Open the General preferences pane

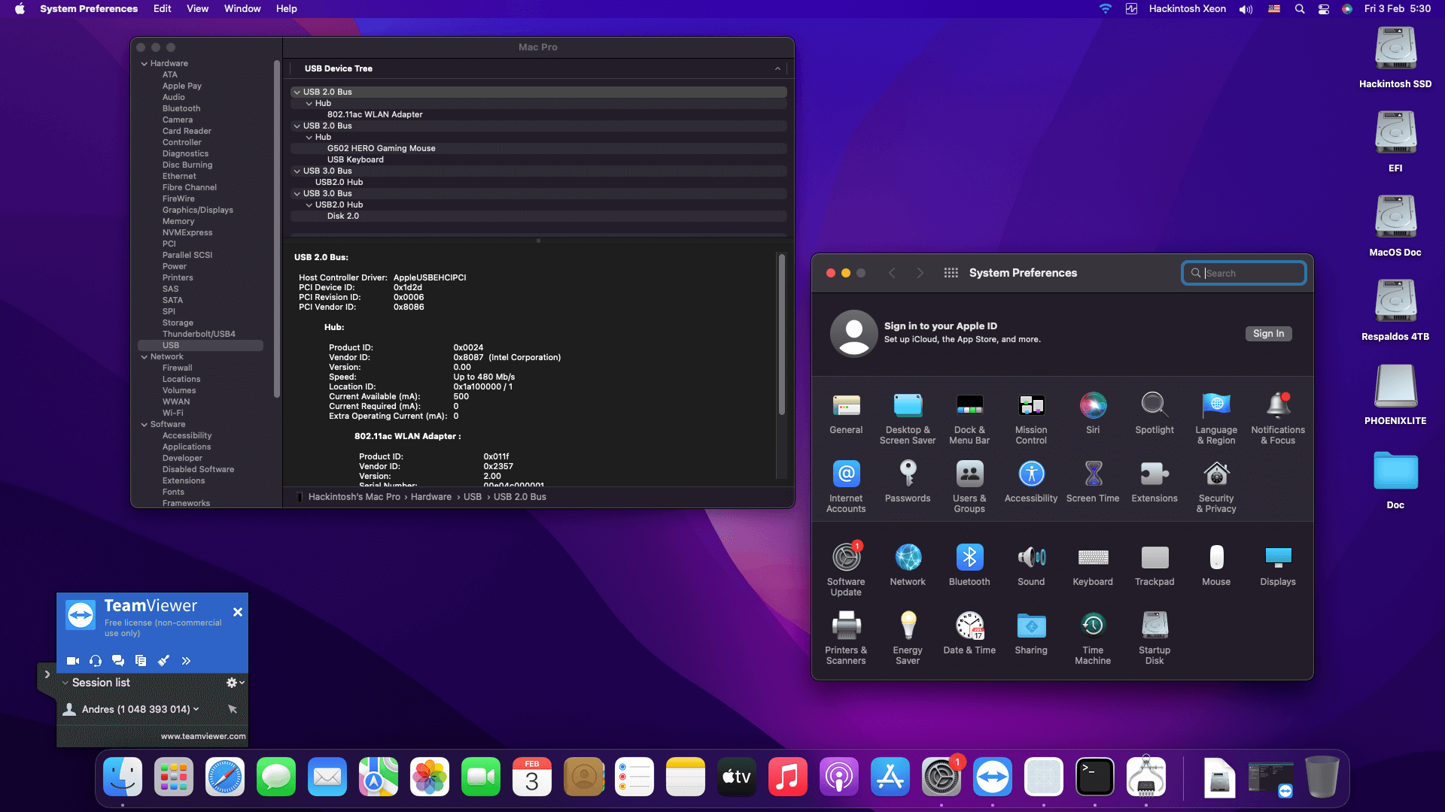[x=846, y=414]
